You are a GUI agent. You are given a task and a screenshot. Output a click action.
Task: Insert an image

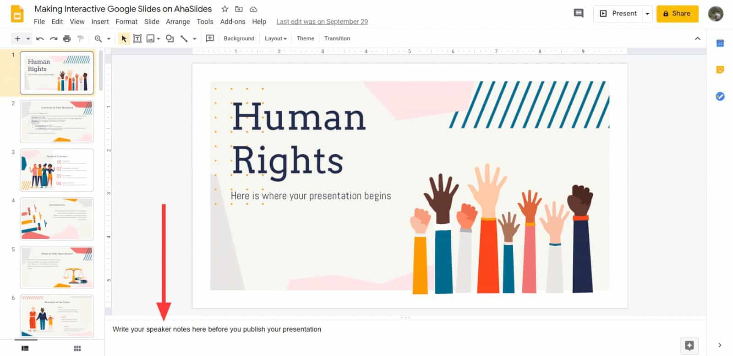pyautogui.click(x=150, y=38)
